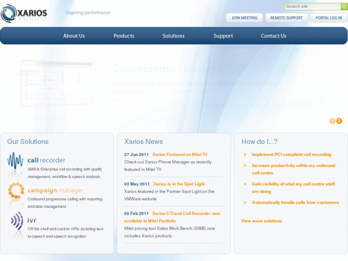Click Mitel pricing tool Sales Work Bench text
Screen dimensions: 348x261
(x=169, y=232)
